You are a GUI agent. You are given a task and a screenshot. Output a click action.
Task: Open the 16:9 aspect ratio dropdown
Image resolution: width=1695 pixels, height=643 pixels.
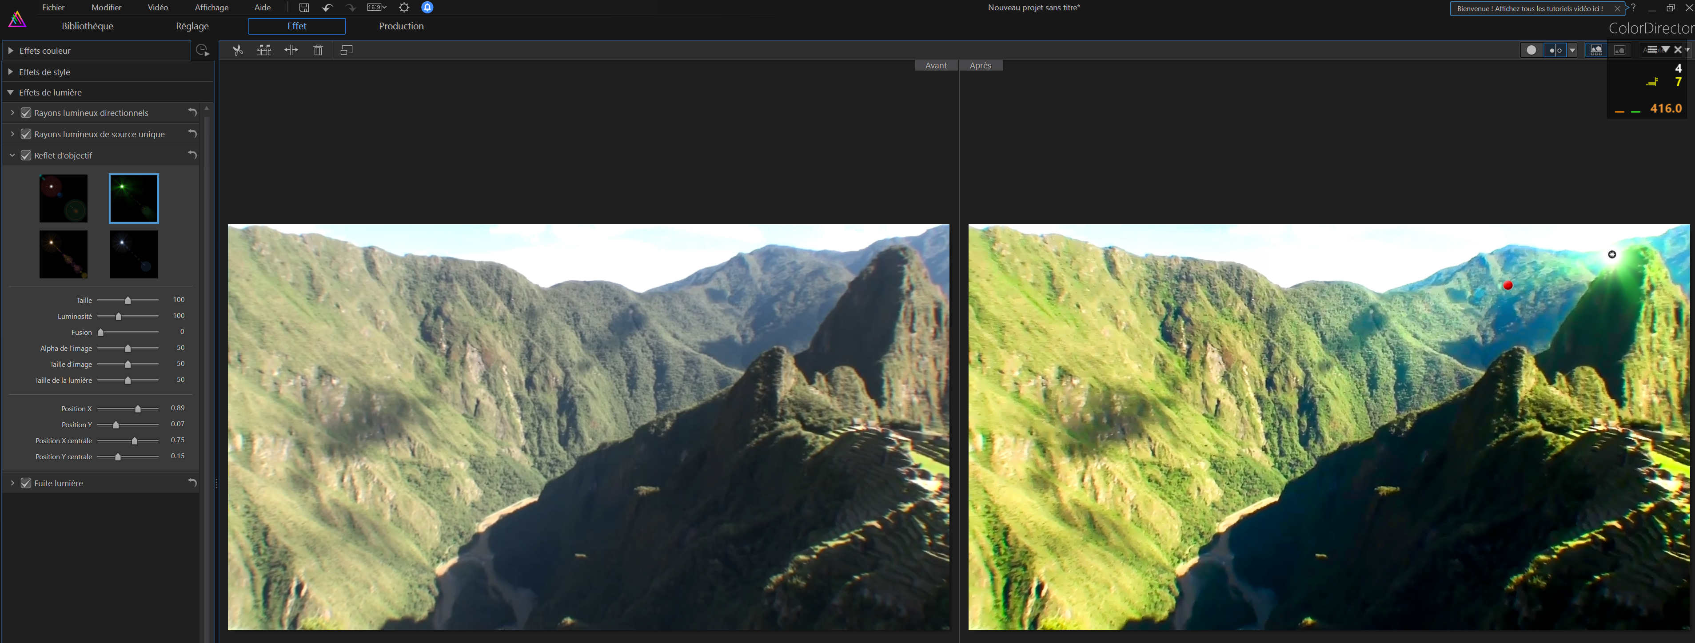click(x=376, y=8)
